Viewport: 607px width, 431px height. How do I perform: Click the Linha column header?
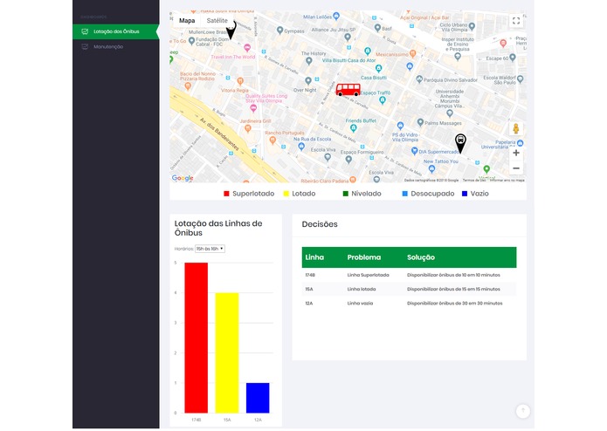click(314, 257)
